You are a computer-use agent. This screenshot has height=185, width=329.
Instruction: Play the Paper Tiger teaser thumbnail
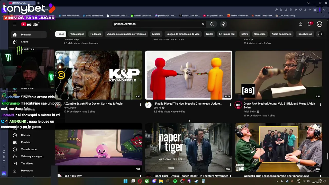[x=189, y=147]
